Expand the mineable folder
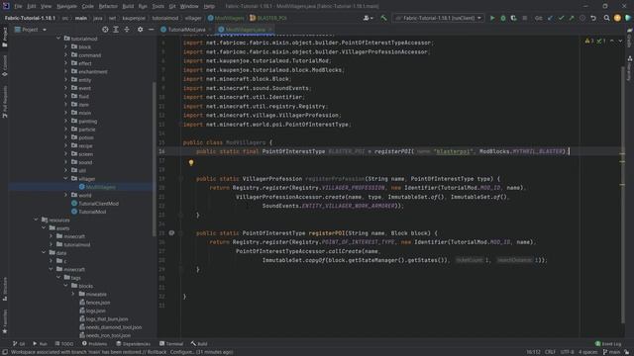The width and height of the screenshot is (634, 356). click(x=73, y=295)
